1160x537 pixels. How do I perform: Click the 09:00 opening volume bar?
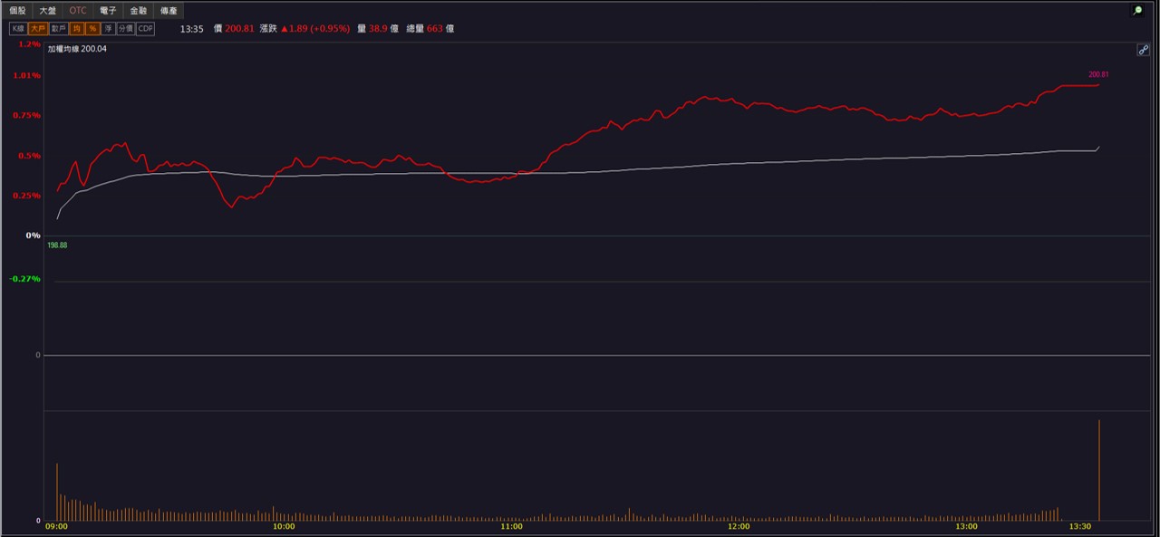[x=57, y=492]
